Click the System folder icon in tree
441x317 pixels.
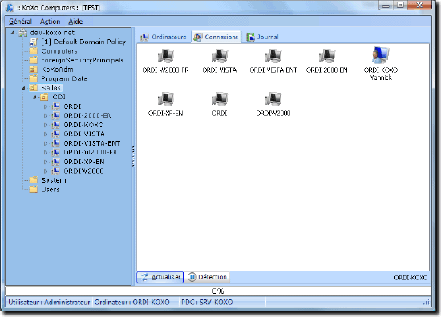coord(34,180)
